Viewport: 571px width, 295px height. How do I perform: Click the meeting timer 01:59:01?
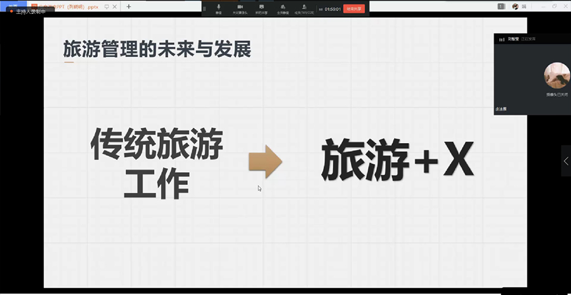coord(332,9)
